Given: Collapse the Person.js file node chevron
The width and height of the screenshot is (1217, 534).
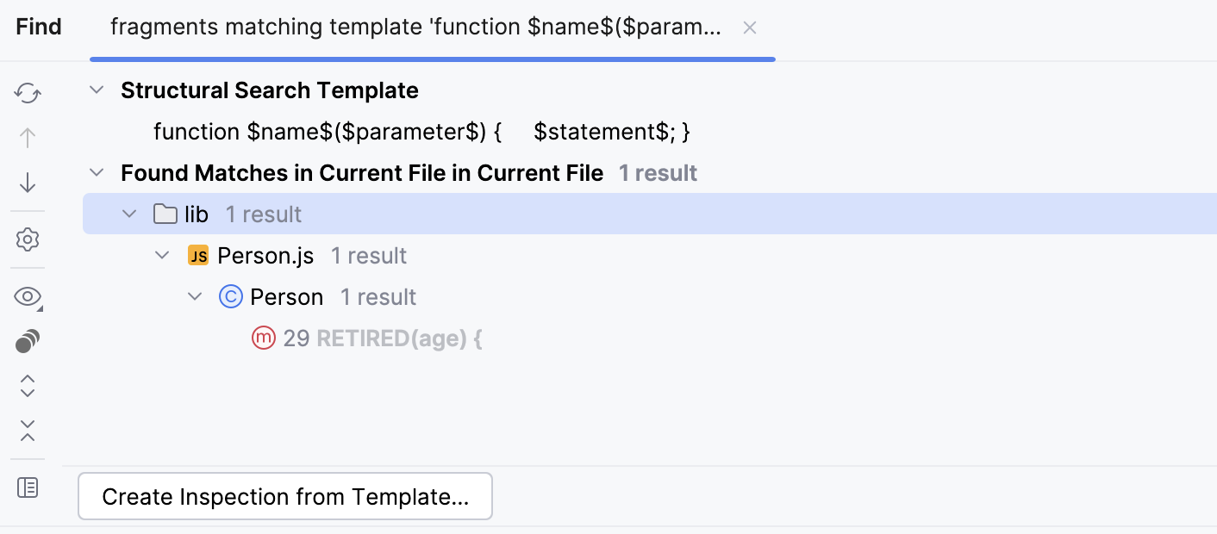Looking at the screenshot, I should tap(162, 256).
